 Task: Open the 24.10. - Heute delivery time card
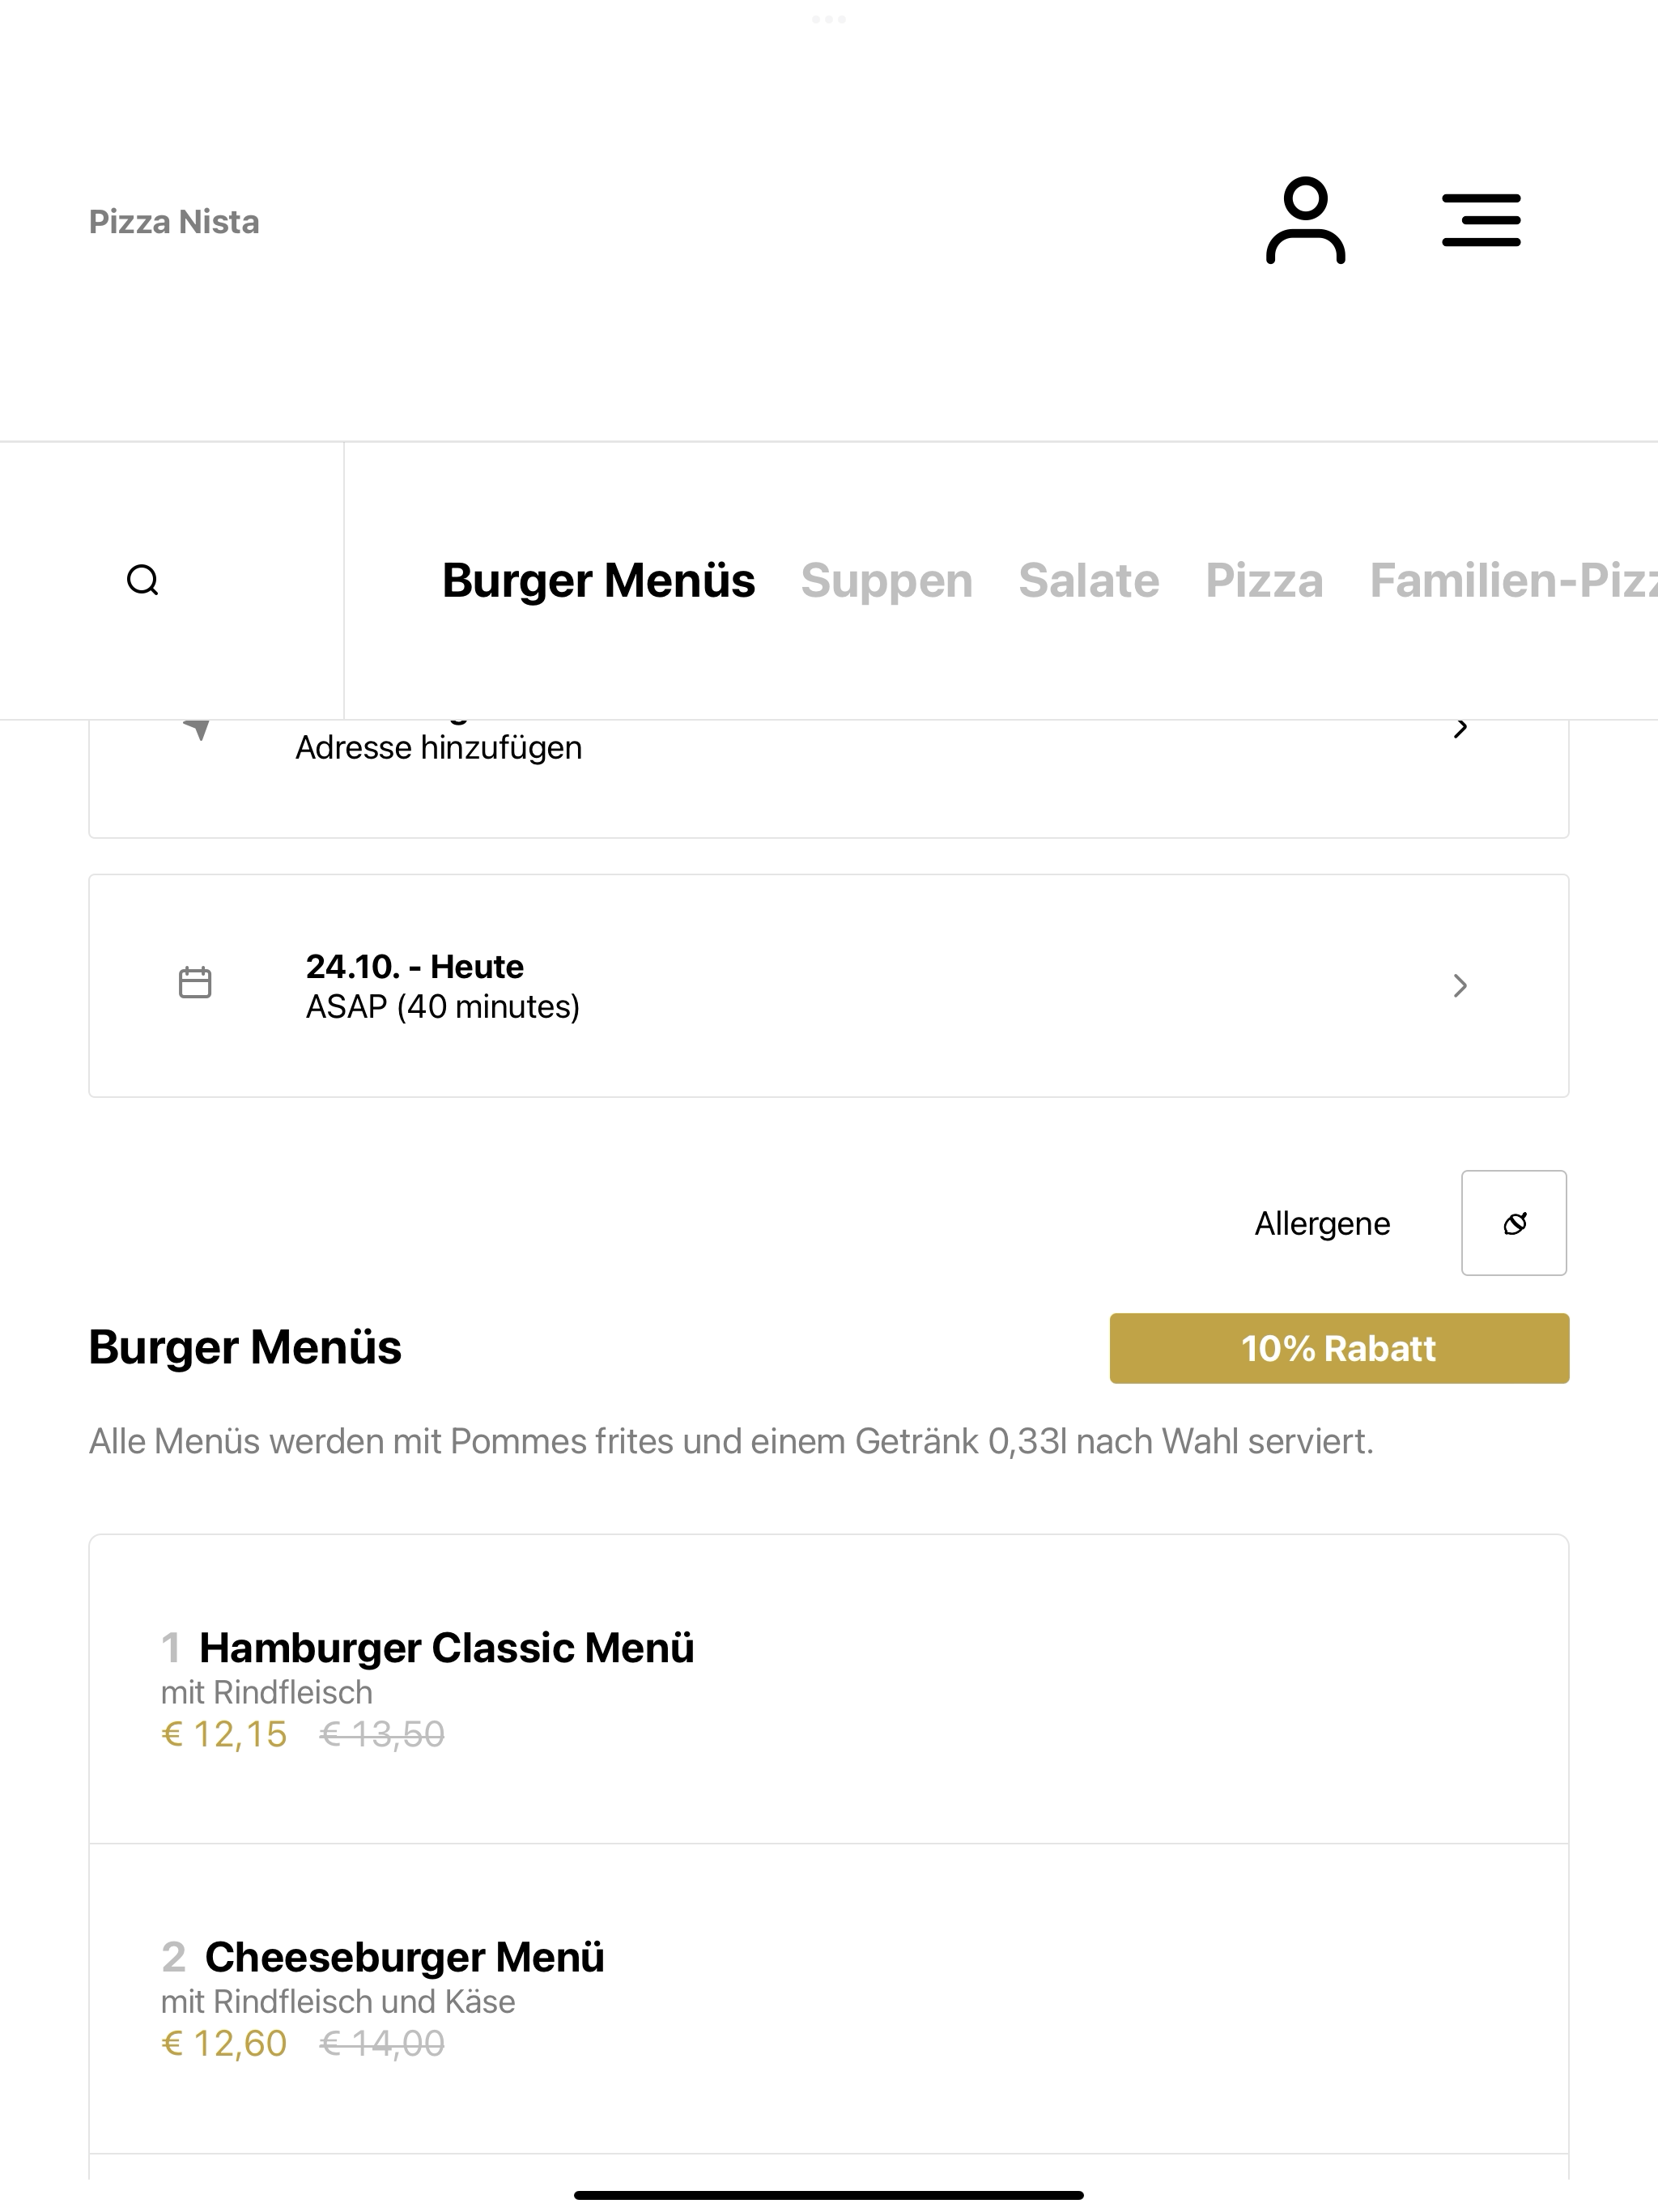click(829, 986)
